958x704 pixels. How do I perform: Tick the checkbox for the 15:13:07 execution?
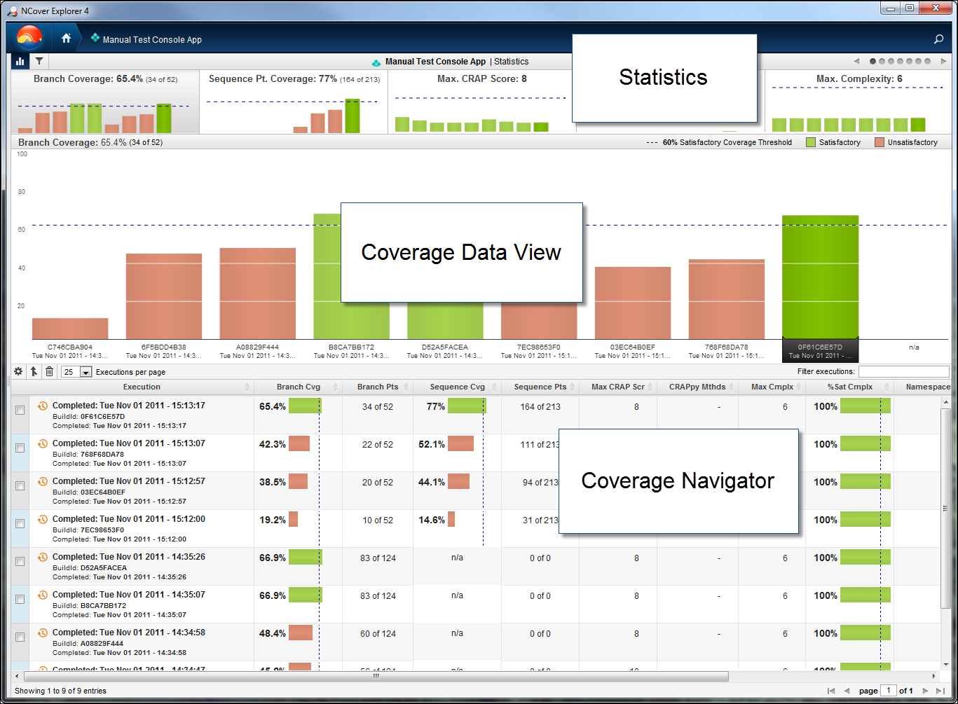20,448
